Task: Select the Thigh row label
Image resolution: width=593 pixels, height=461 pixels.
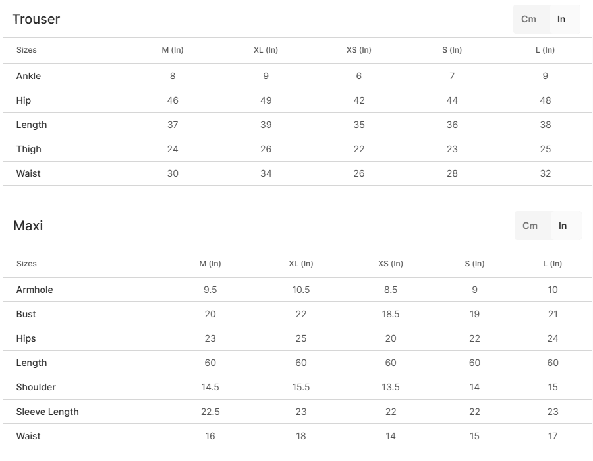Action: (x=29, y=149)
